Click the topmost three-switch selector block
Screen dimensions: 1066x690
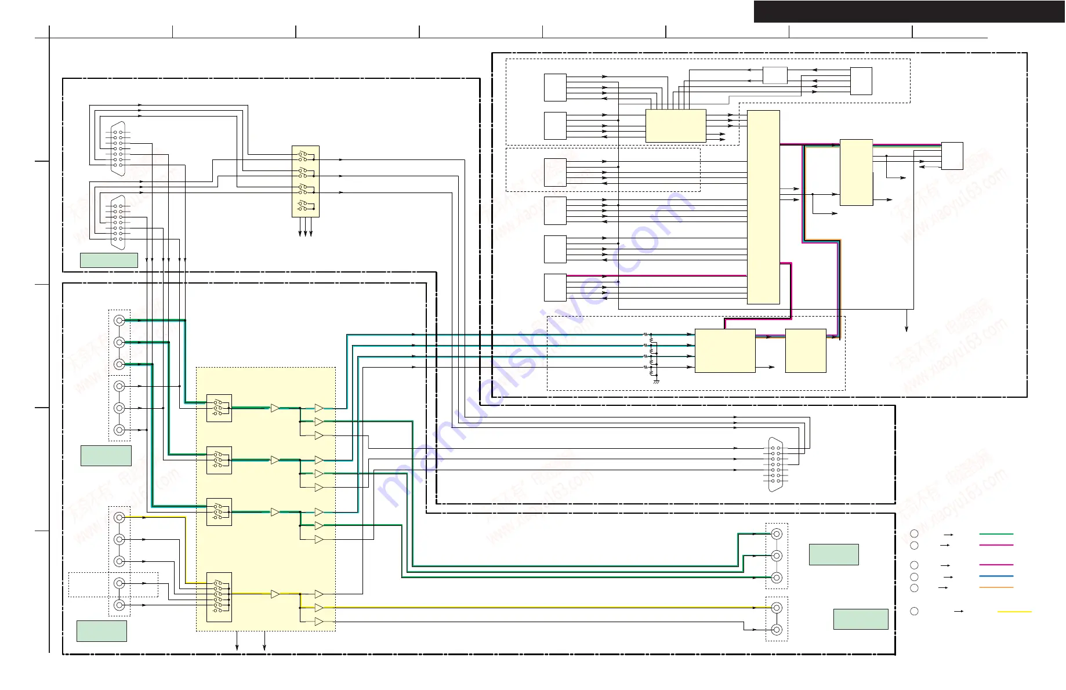(x=219, y=408)
